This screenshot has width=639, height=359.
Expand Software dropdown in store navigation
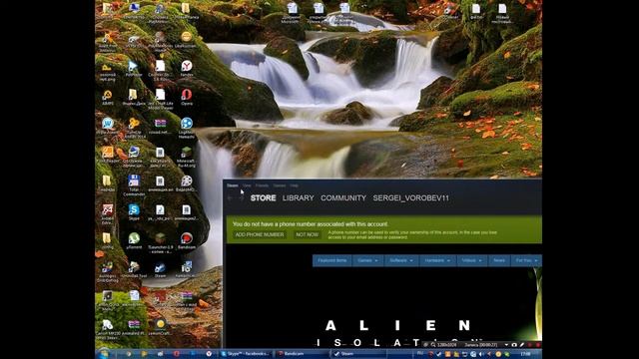401,260
